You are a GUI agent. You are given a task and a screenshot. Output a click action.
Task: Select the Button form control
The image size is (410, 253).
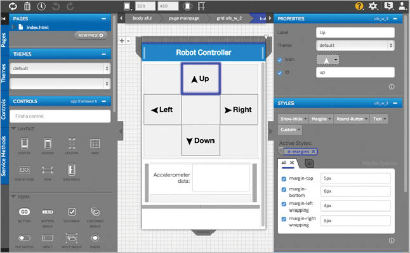[24, 214]
